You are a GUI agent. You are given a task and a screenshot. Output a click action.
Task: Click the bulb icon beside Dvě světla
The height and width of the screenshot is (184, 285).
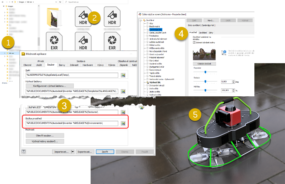click(147, 89)
